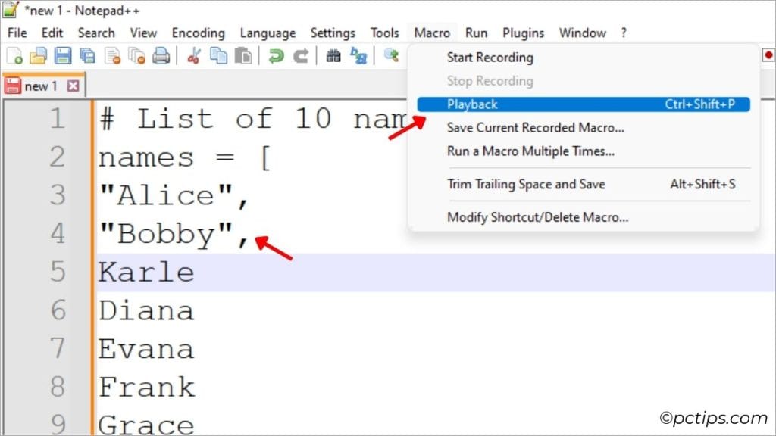Open the Find dialog
Image resolution: width=776 pixels, height=436 pixels.
pyautogui.click(x=333, y=55)
